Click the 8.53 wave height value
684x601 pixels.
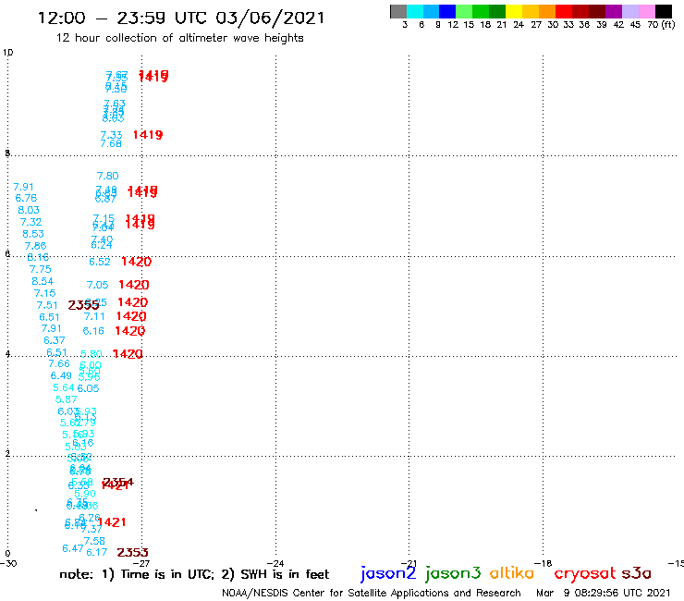pyautogui.click(x=33, y=234)
